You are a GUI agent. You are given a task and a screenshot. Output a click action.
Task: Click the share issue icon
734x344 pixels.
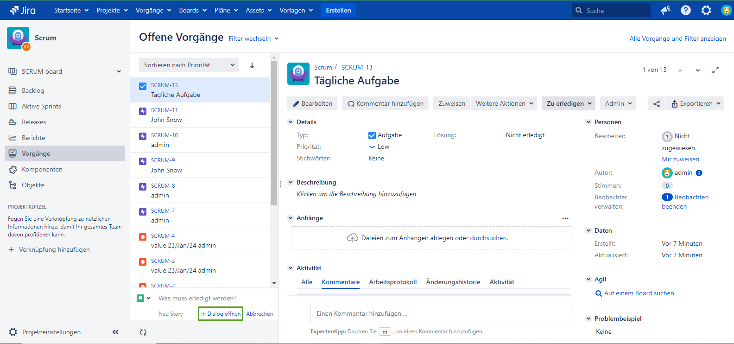click(x=657, y=103)
